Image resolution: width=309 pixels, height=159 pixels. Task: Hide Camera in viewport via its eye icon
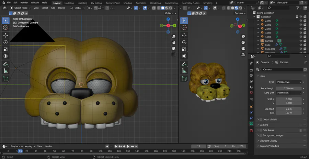pyautogui.click(x=301, y=41)
